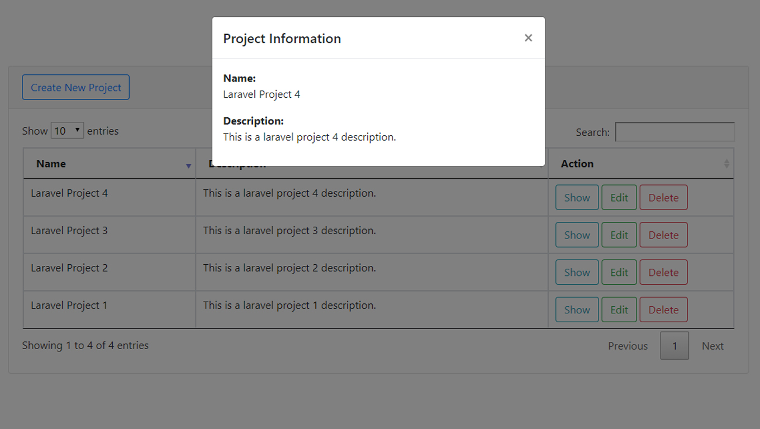The width and height of the screenshot is (760, 429).
Task: Select page 1 in pagination
Action: click(x=674, y=346)
